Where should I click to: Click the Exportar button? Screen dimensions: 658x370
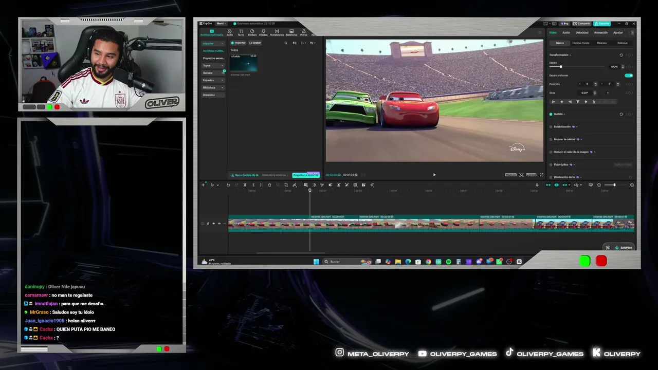pyautogui.click(x=602, y=24)
